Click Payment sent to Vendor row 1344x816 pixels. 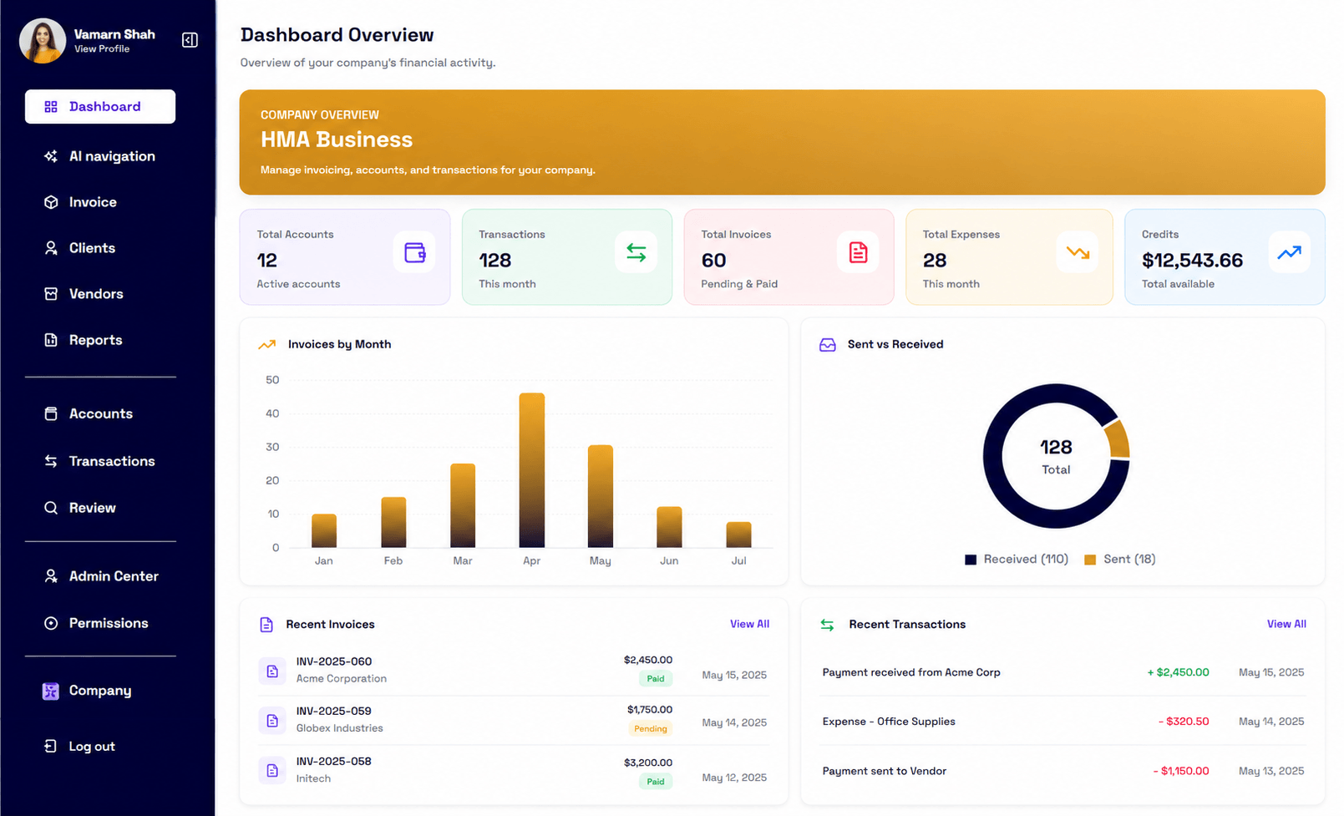click(x=1063, y=771)
